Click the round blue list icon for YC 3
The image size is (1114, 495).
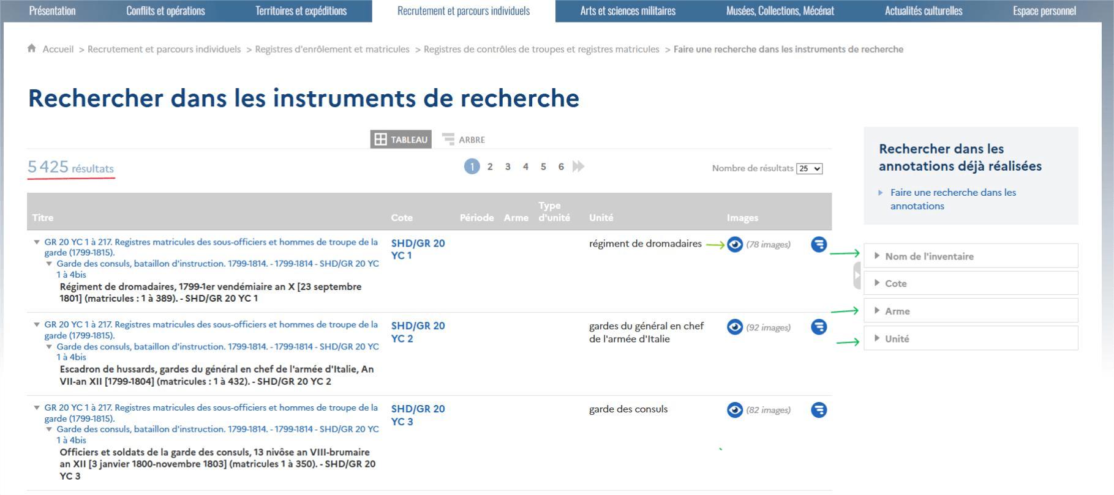(x=818, y=410)
